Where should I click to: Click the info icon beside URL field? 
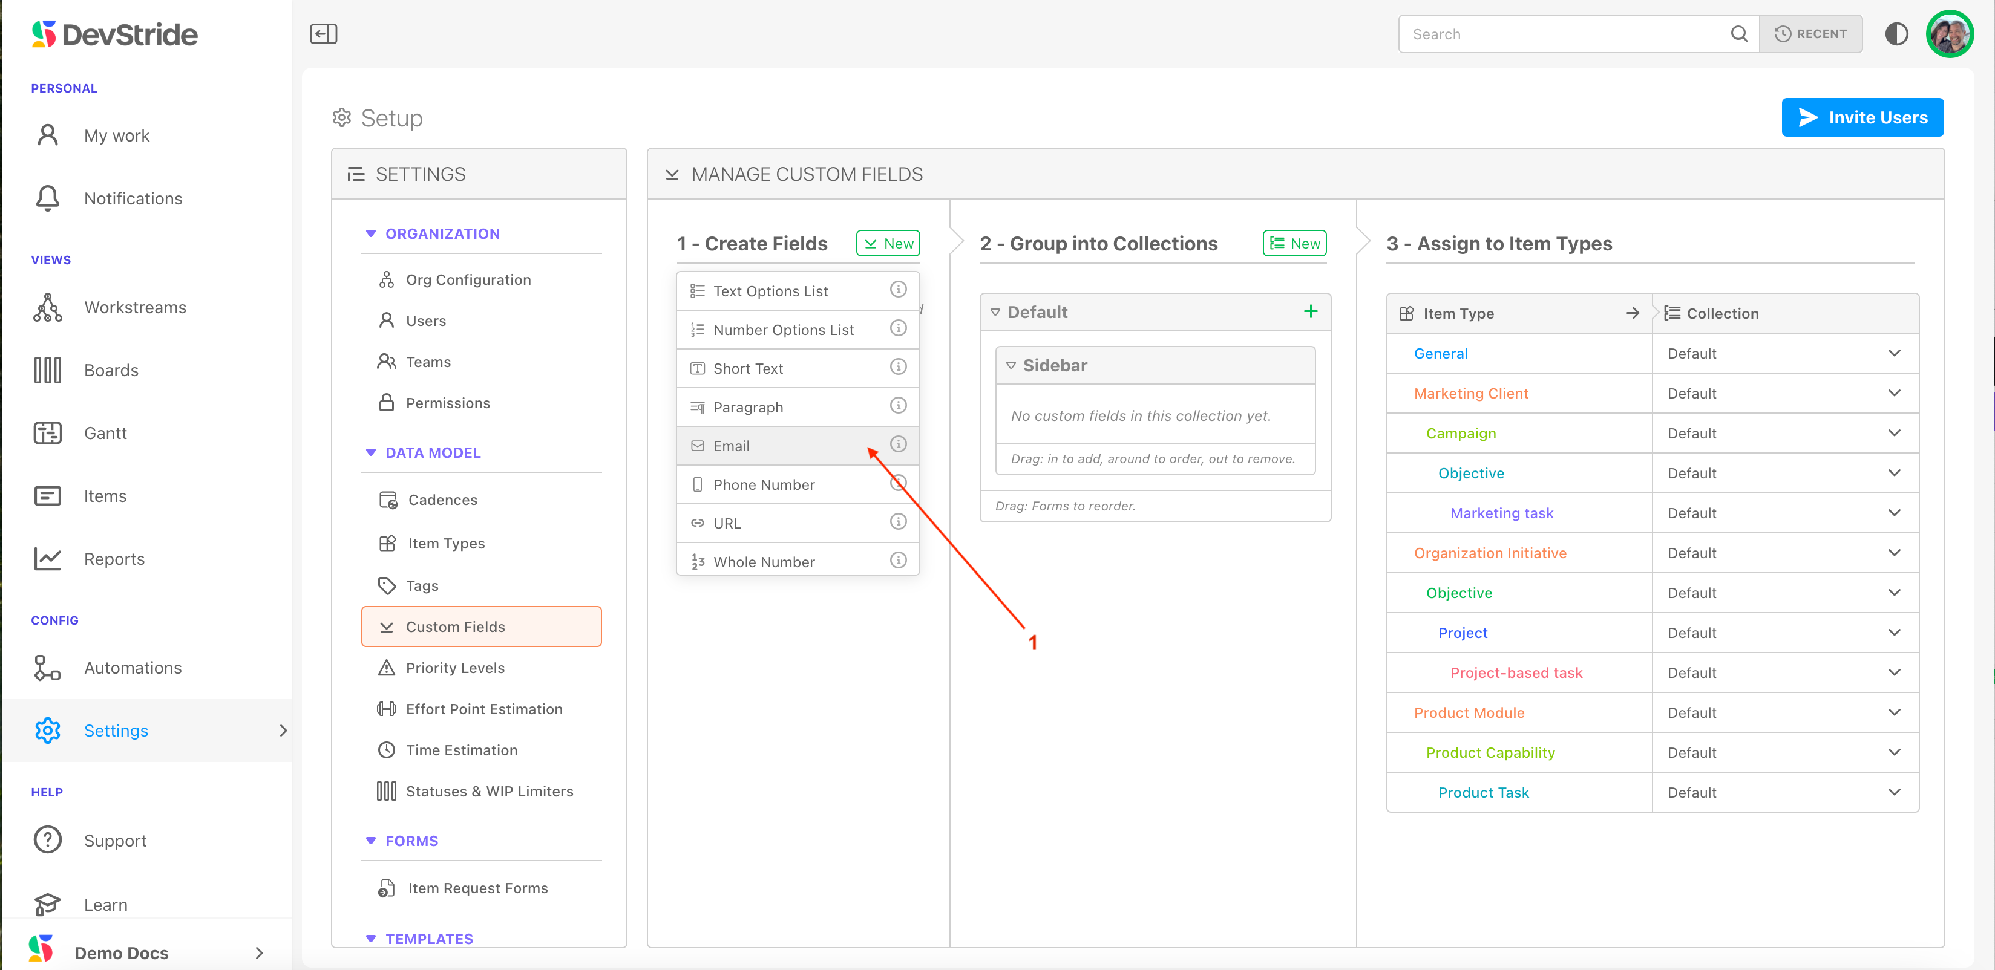coord(897,522)
